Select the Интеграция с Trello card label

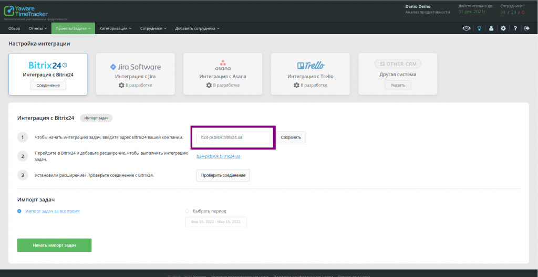311,77
